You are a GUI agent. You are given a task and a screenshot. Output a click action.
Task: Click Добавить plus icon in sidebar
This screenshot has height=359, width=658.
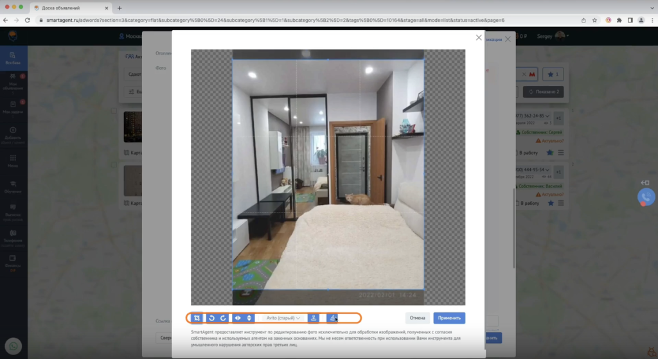[x=13, y=130]
